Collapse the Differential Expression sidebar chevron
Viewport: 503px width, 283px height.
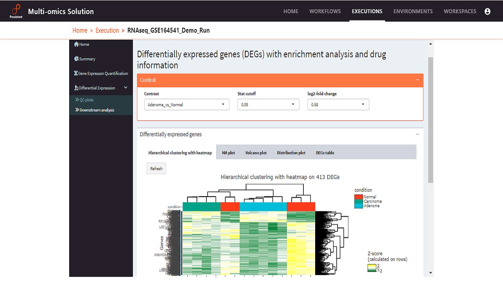(126, 88)
